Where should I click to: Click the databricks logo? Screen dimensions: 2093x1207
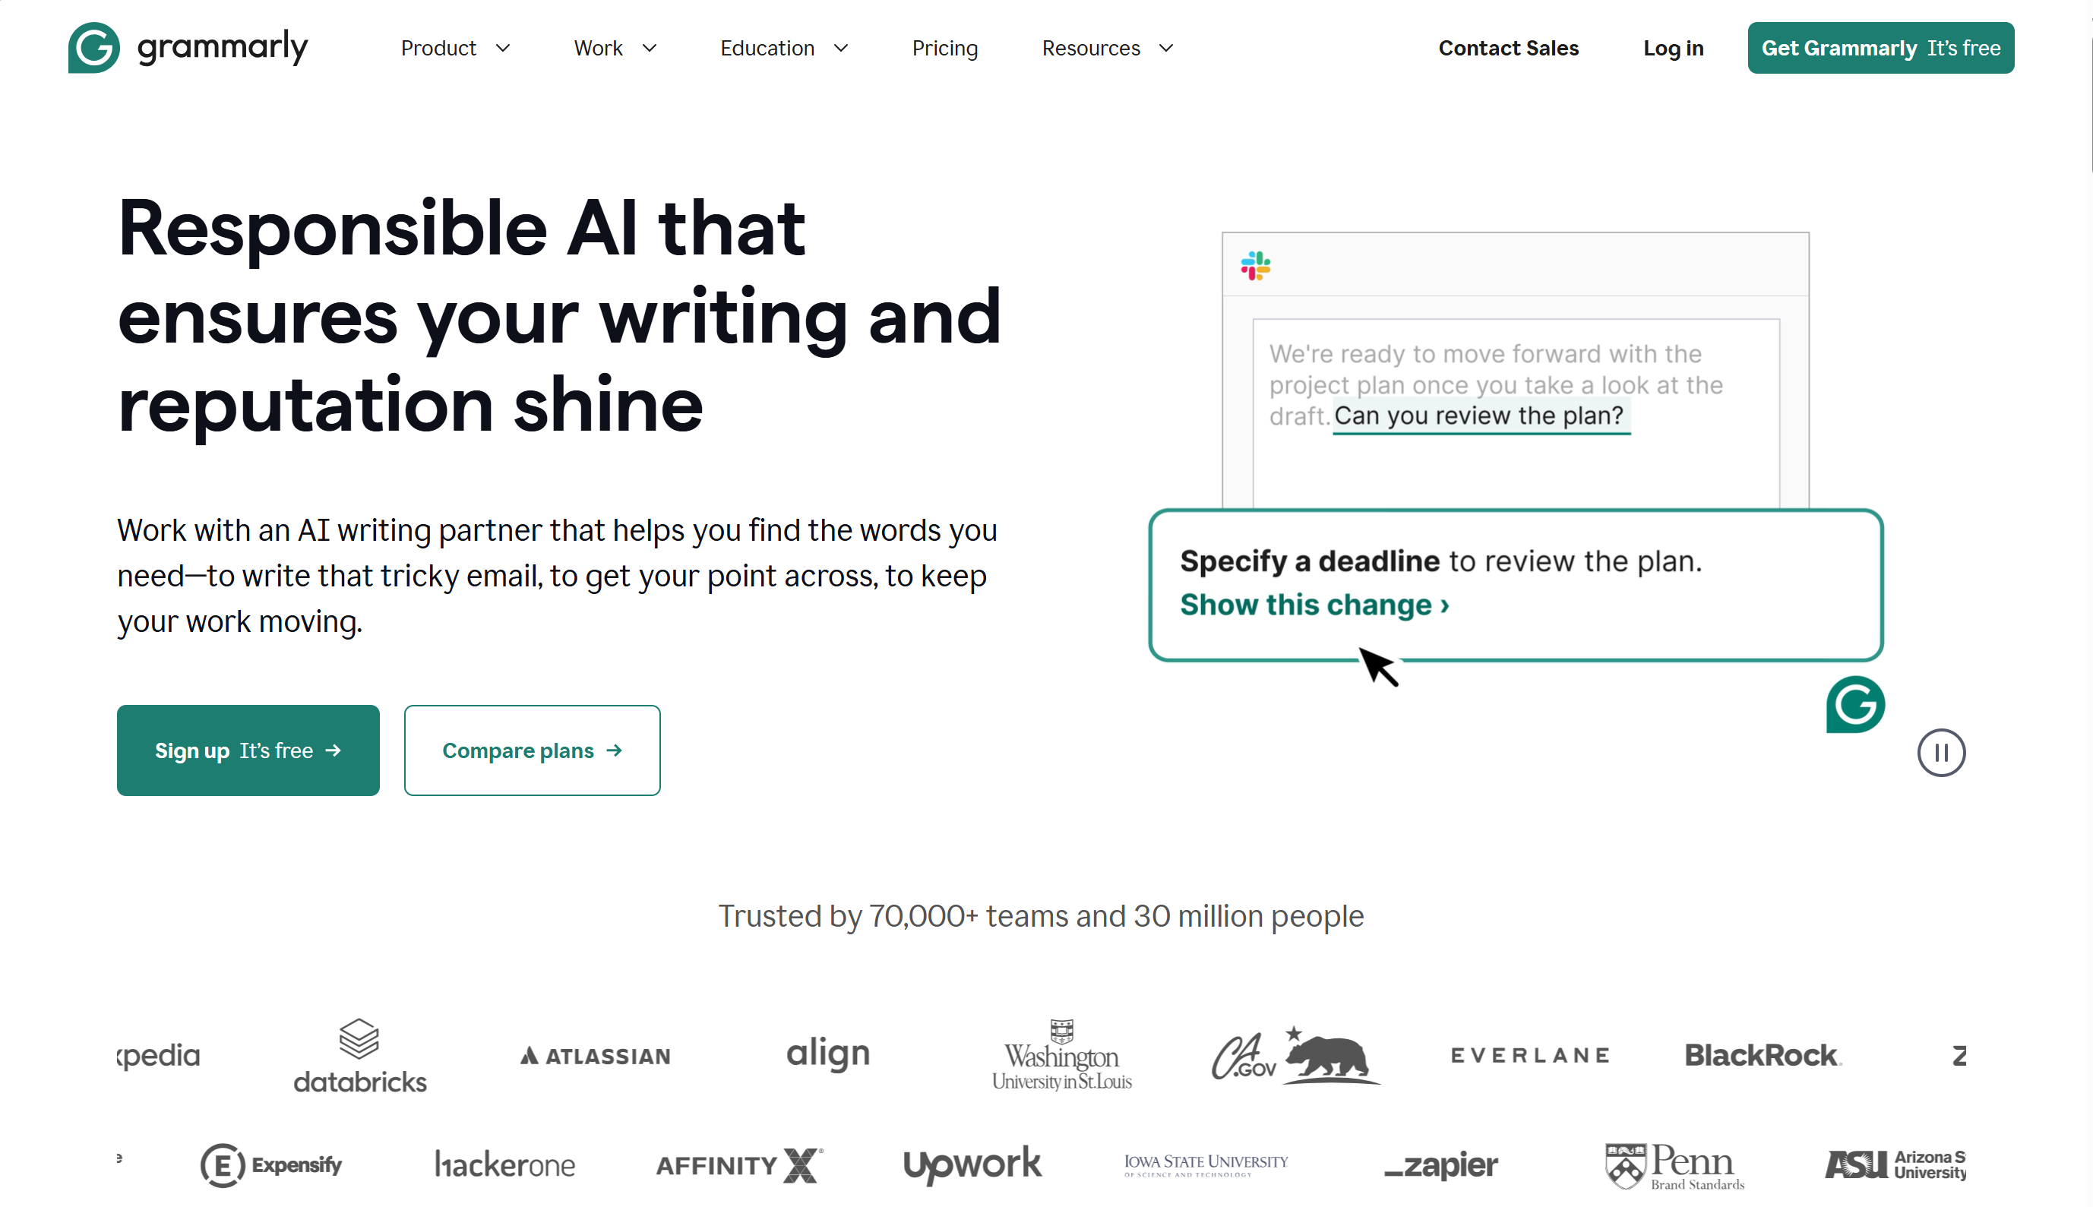[360, 1055]
